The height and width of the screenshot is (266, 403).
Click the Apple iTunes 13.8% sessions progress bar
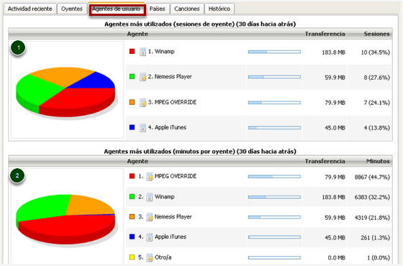(x=274, y=128)
